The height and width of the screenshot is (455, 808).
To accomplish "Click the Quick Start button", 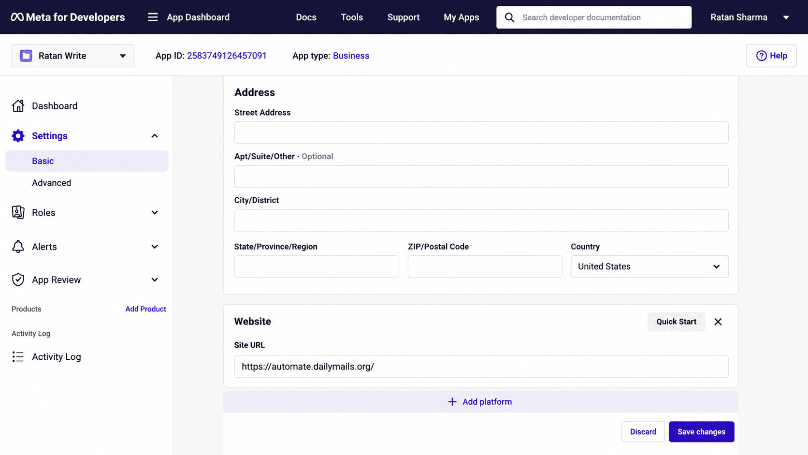I will (x=676, y=322).
